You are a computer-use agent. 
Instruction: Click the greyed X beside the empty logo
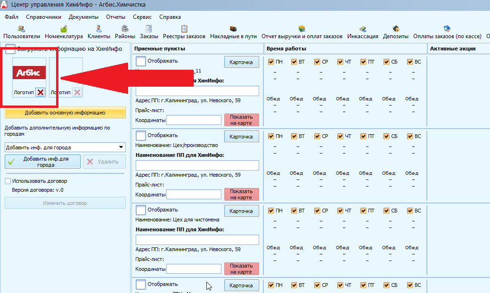tap(77, 92)
